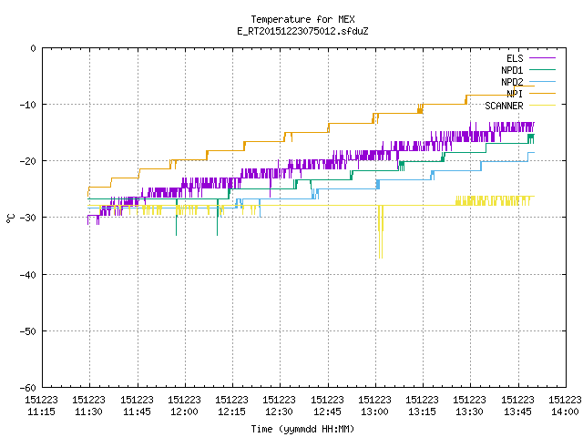
Task: Click the 12:30 x-axis tick label
Action: tap(279, 412)
